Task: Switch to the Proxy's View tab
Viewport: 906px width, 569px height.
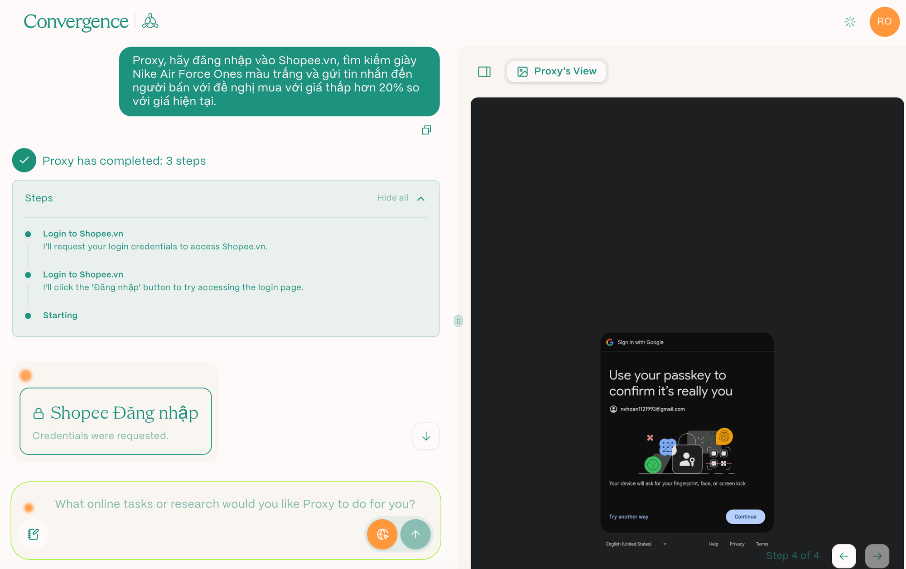Action: pyautogui.click(x=557, y=72)
